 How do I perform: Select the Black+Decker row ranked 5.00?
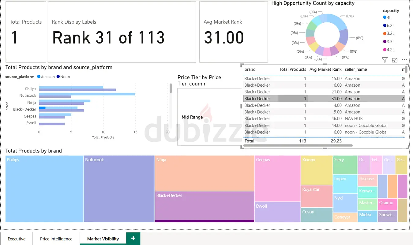tap(324, 112)
